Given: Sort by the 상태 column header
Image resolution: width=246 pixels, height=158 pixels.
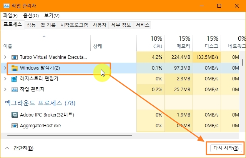Looking at the screenshot, I should (114, 43).
